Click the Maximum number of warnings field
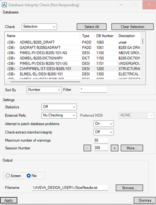156x205 pixels. (101, 141)
